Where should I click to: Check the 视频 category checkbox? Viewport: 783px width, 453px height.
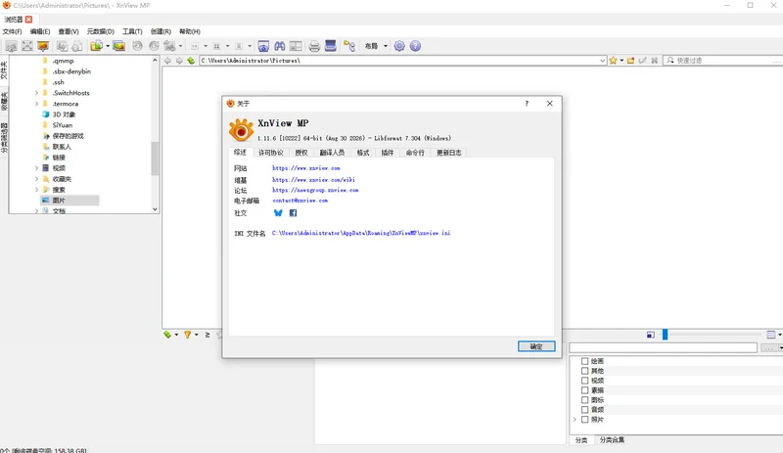pyautogui.click(x=584, y=381)
